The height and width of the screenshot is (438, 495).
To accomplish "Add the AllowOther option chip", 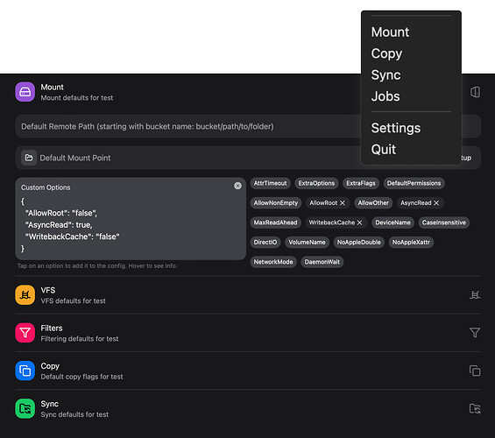I will (373, 203).
